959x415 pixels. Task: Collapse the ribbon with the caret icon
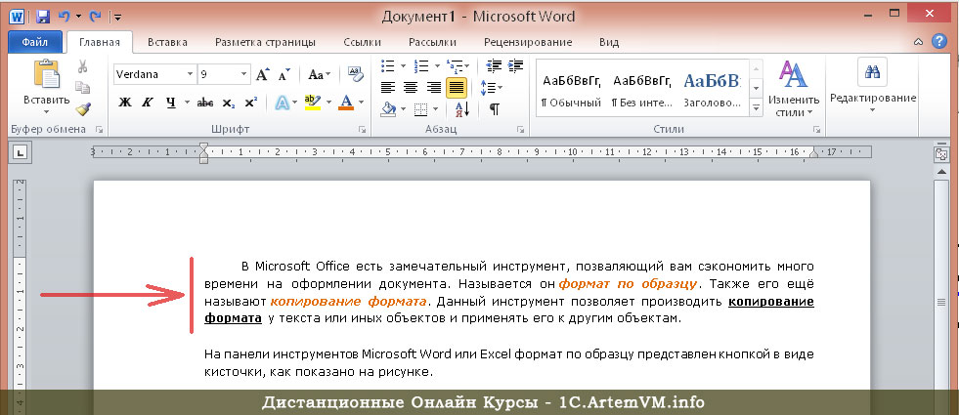[x=918, y=42]
